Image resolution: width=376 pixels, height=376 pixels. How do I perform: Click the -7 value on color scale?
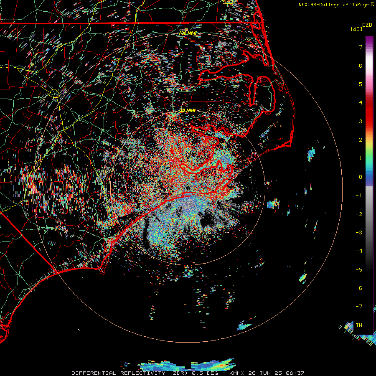click(x=359, y=307)
